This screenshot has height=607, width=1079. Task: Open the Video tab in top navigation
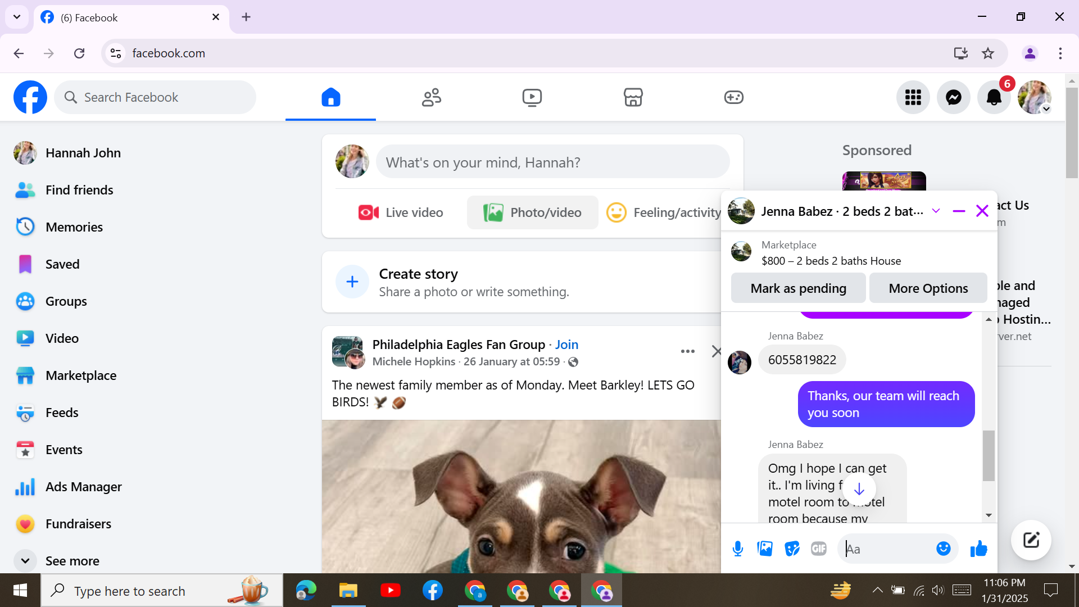tap(532, 97)
